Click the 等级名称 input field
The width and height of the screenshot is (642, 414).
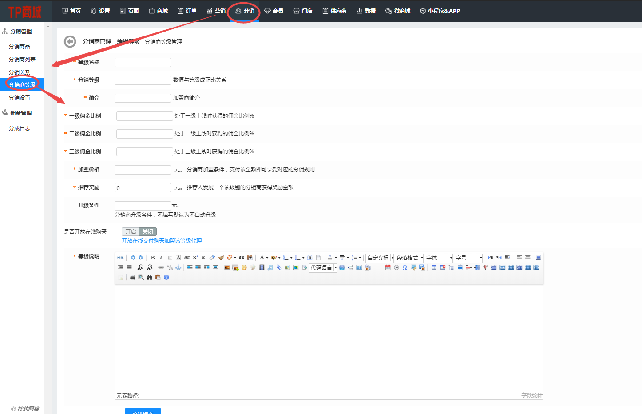click(x=143, y=62)
